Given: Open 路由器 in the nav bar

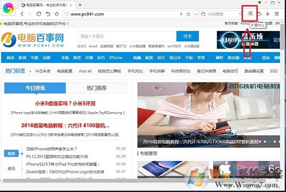Looking at the screenshot, I should (233, 58).
